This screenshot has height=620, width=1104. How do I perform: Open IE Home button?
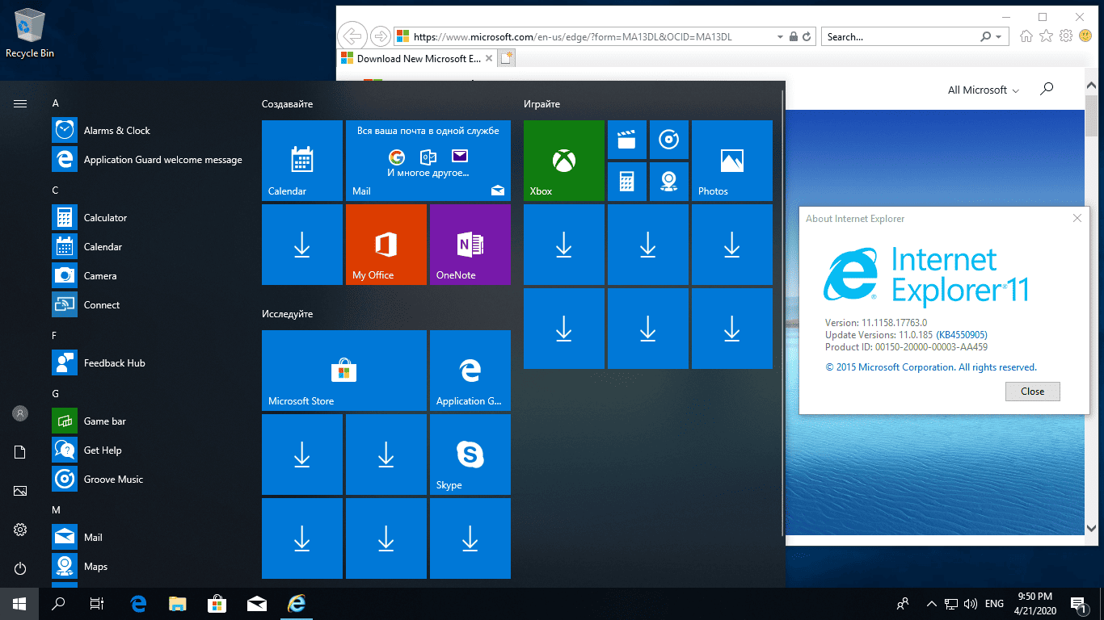click(x=1026, y=36)
